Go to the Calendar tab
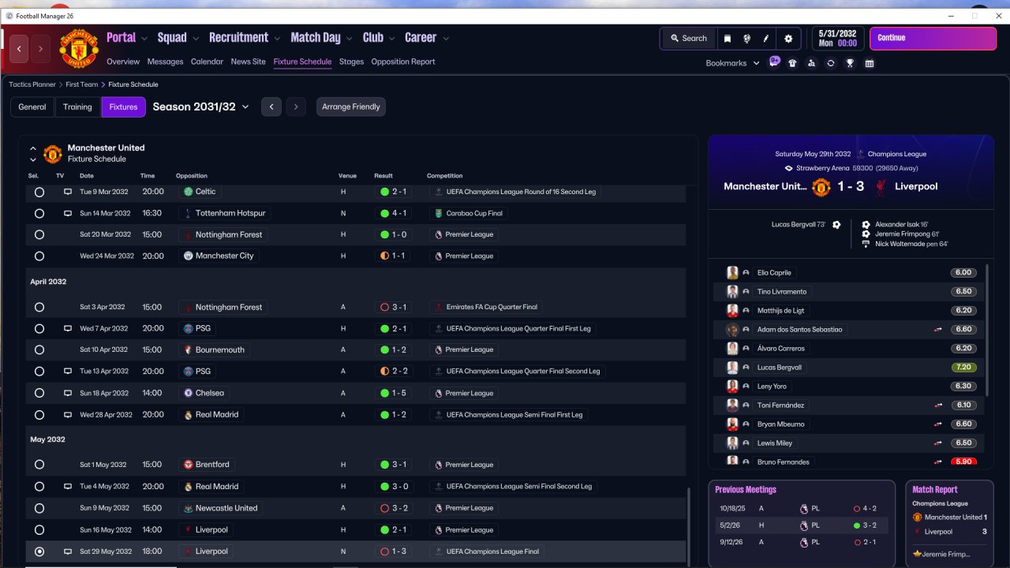This screenshot has height=568, width=1010. click(207, 62)
